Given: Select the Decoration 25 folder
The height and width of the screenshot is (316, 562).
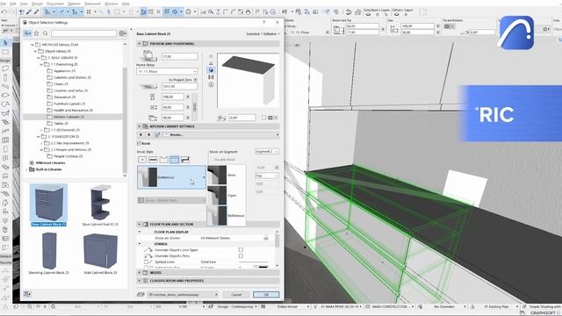Looking at the screenshot, I should point(61,97).
